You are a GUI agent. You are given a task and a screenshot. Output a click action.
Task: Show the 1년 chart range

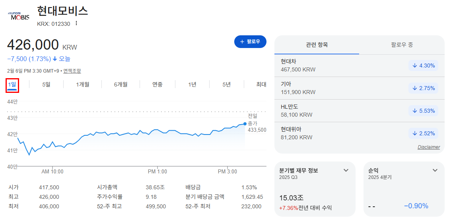[x=192, y=85]
